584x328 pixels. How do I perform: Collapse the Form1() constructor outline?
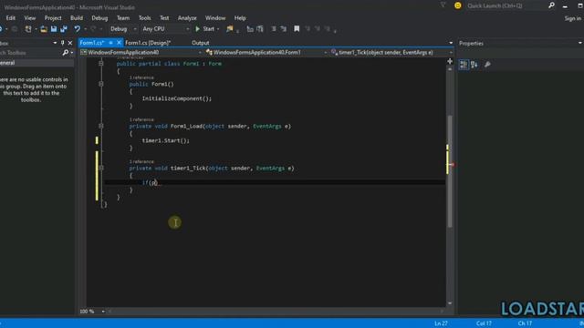pyautogui.click(x=101, y=84)
